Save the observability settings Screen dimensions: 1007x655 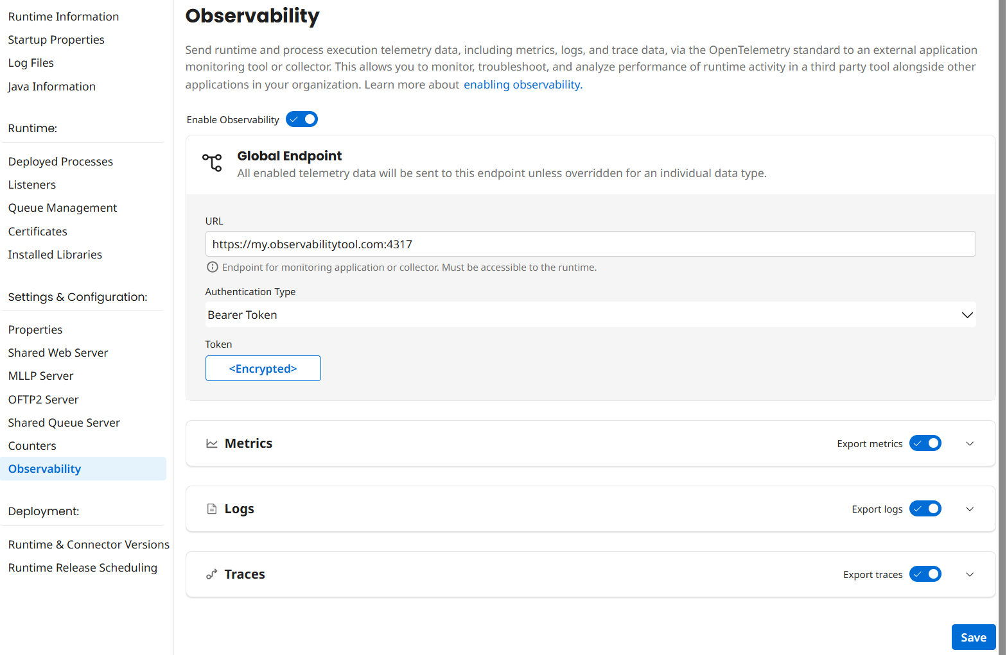[973, 637]
